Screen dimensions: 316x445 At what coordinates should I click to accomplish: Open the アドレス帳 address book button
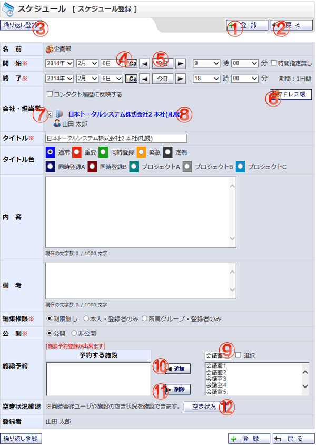291,94
